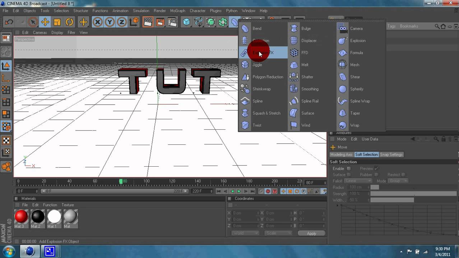
Task: Click Apply in Coordinates panel
Action: coord(311,233)
